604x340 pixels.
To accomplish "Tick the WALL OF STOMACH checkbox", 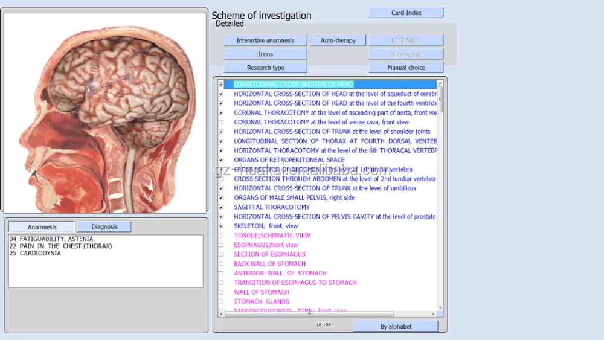I will (221, 292).
